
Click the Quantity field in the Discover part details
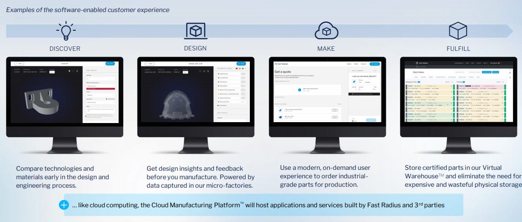coord(100,78)
